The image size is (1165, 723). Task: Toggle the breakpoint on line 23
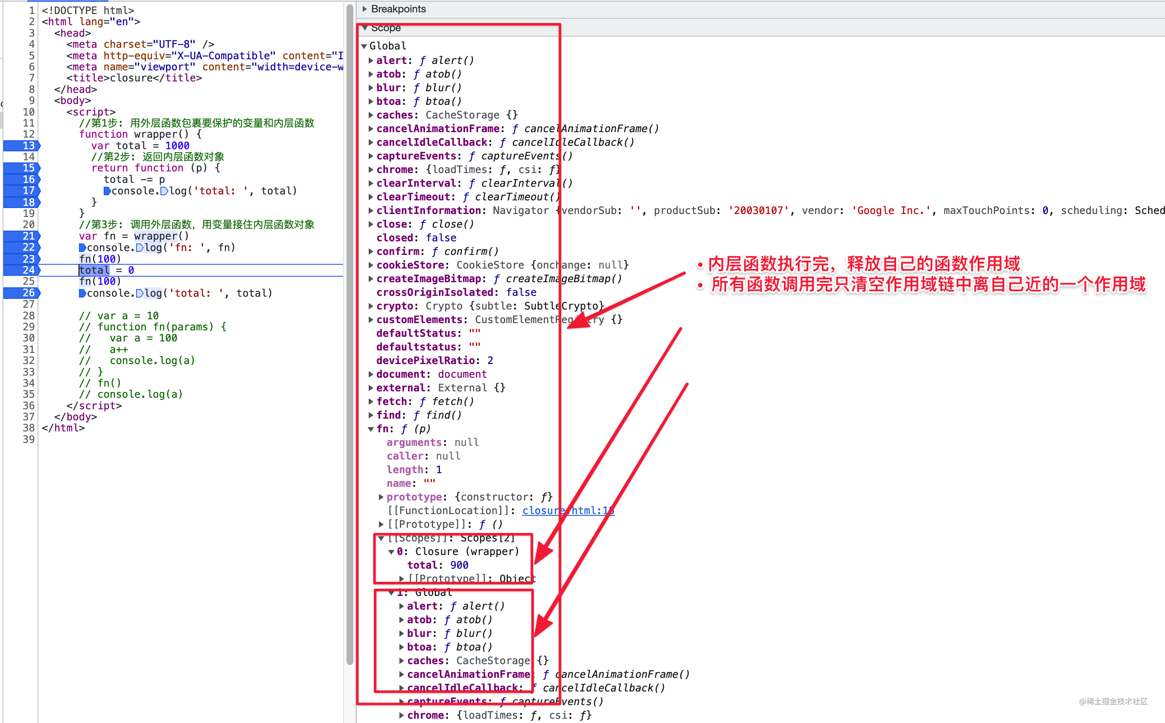coord(21,259)
